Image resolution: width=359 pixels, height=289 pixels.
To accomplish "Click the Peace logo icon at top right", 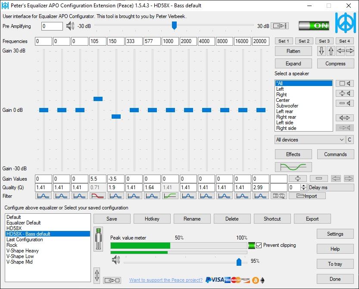I will click(346, 23).
